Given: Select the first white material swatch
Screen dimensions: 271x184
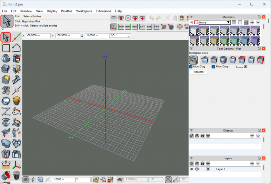Looking at the screenshot, I should 194,32.
